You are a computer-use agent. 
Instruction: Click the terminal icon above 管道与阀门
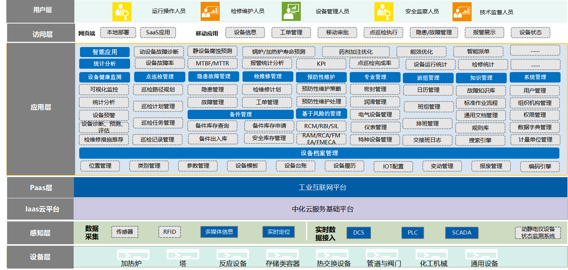tap(382, 255)
